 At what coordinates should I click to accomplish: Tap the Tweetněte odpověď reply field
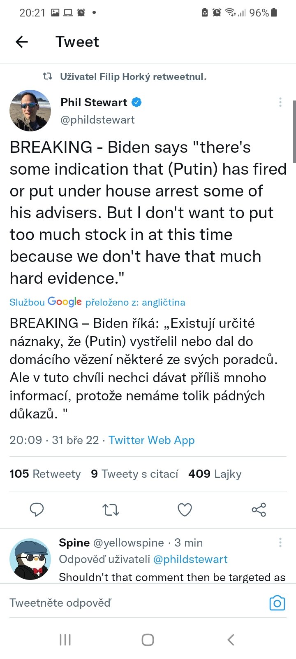coord(123,603)
